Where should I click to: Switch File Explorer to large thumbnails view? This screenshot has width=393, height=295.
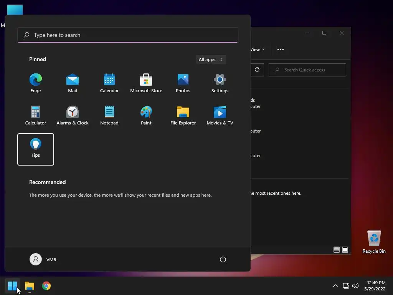(345, 250)
